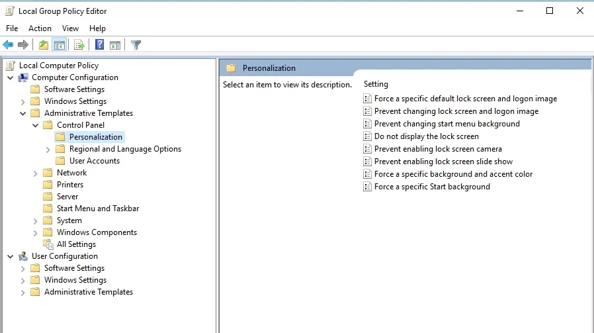Click the Filter funnel toolbar icon
594x333 pixels.
(136, 45)
